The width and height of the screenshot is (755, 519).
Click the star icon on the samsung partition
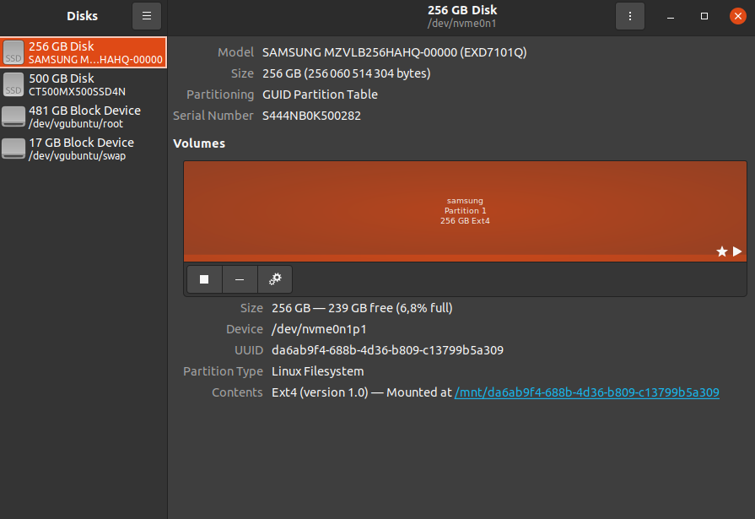point(721,251)
